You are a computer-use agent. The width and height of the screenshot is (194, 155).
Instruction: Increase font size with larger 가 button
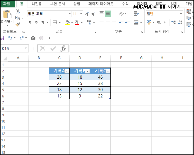tap(87, 14)
